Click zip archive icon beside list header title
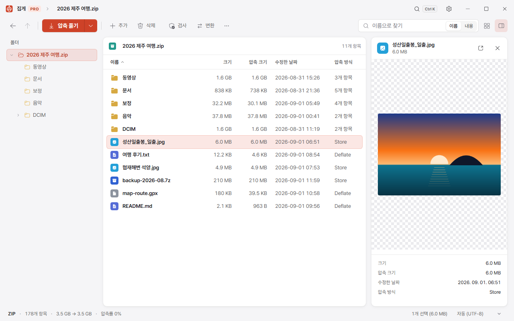 coord(112,46)
